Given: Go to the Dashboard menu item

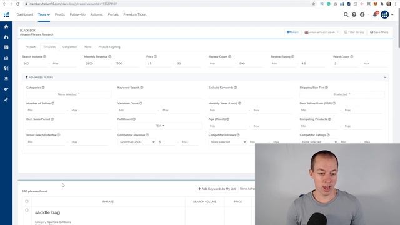Looking at the screenshot, I should pos(25,14).
